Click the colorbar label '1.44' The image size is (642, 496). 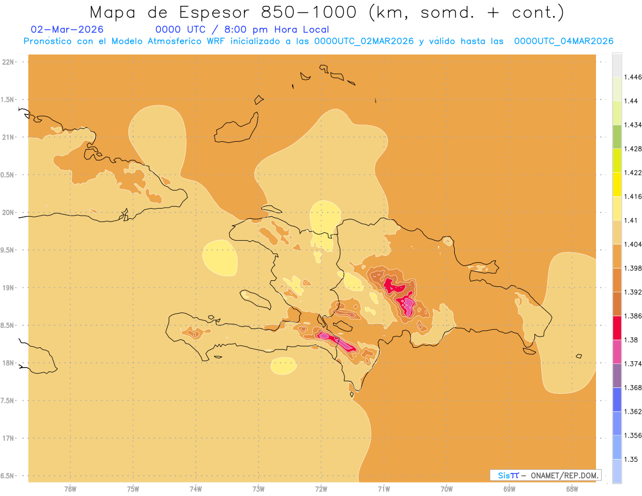point(631,101)
